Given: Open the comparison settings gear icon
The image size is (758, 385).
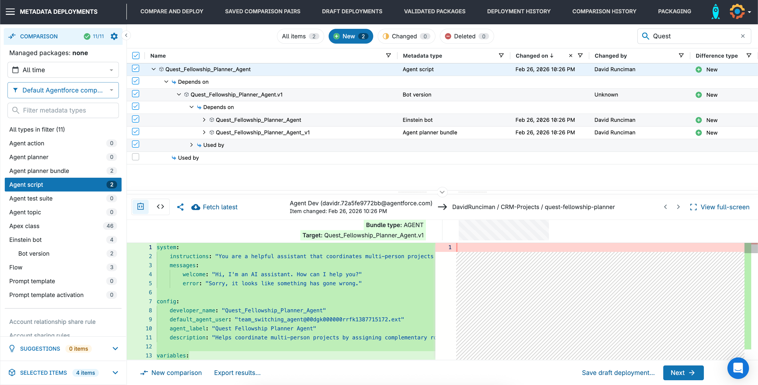Looking at the screenshot, I should 114,36.
